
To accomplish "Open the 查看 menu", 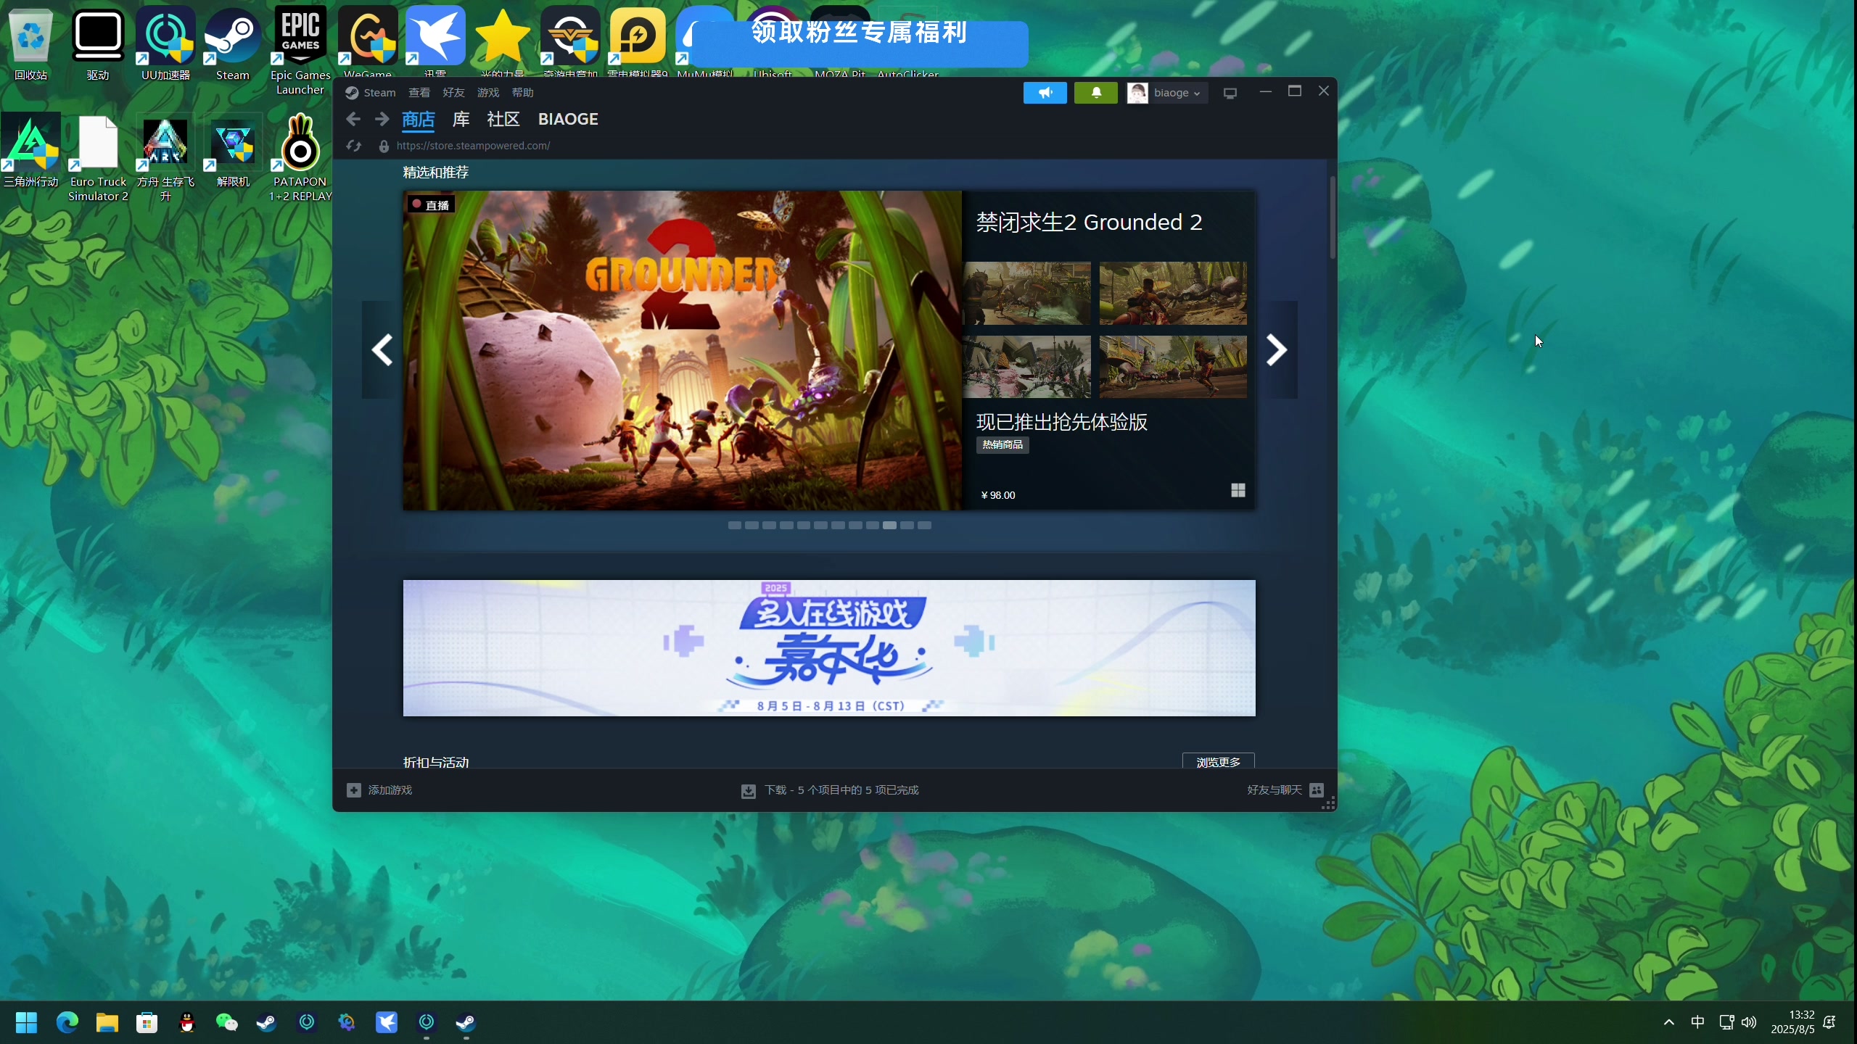I will [419, 93].
